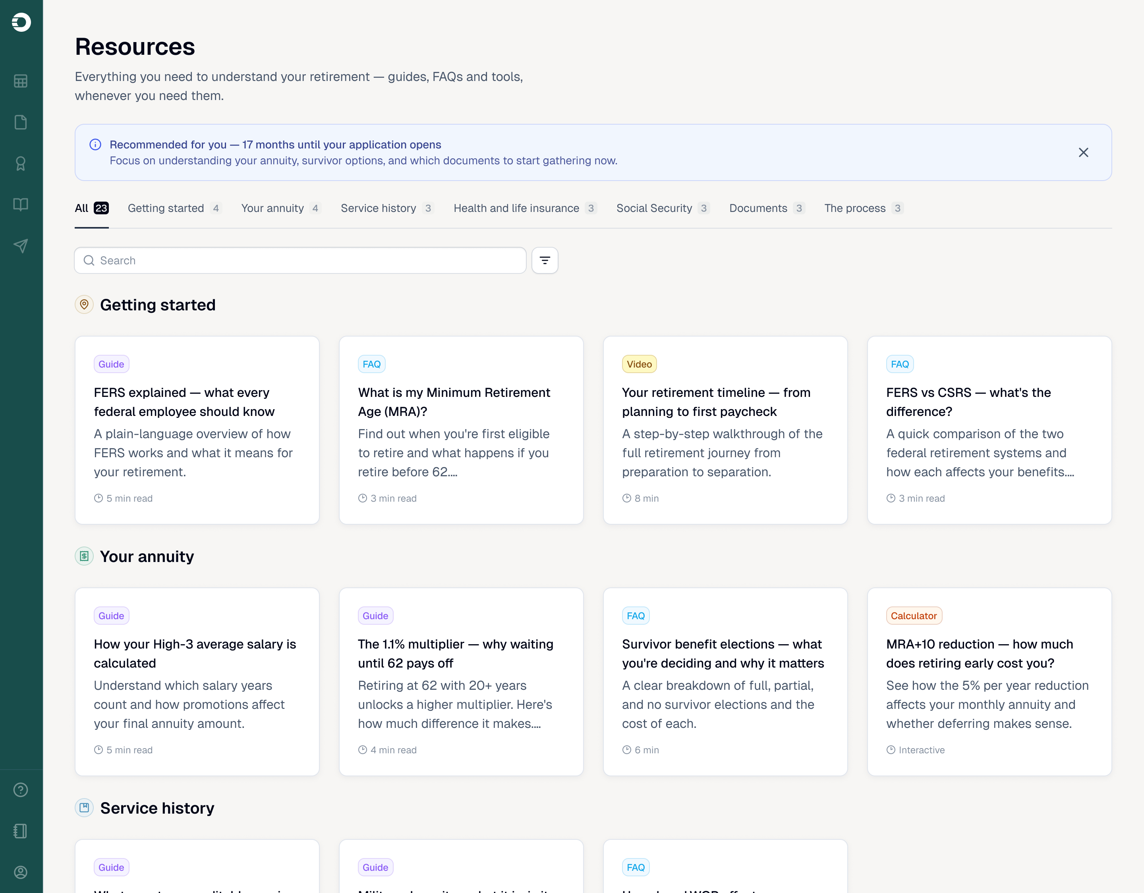Viewport: 1144px width, 893px height.
Task: Click the Video tag on retirement timeline card
Action: tap(639, 364)
